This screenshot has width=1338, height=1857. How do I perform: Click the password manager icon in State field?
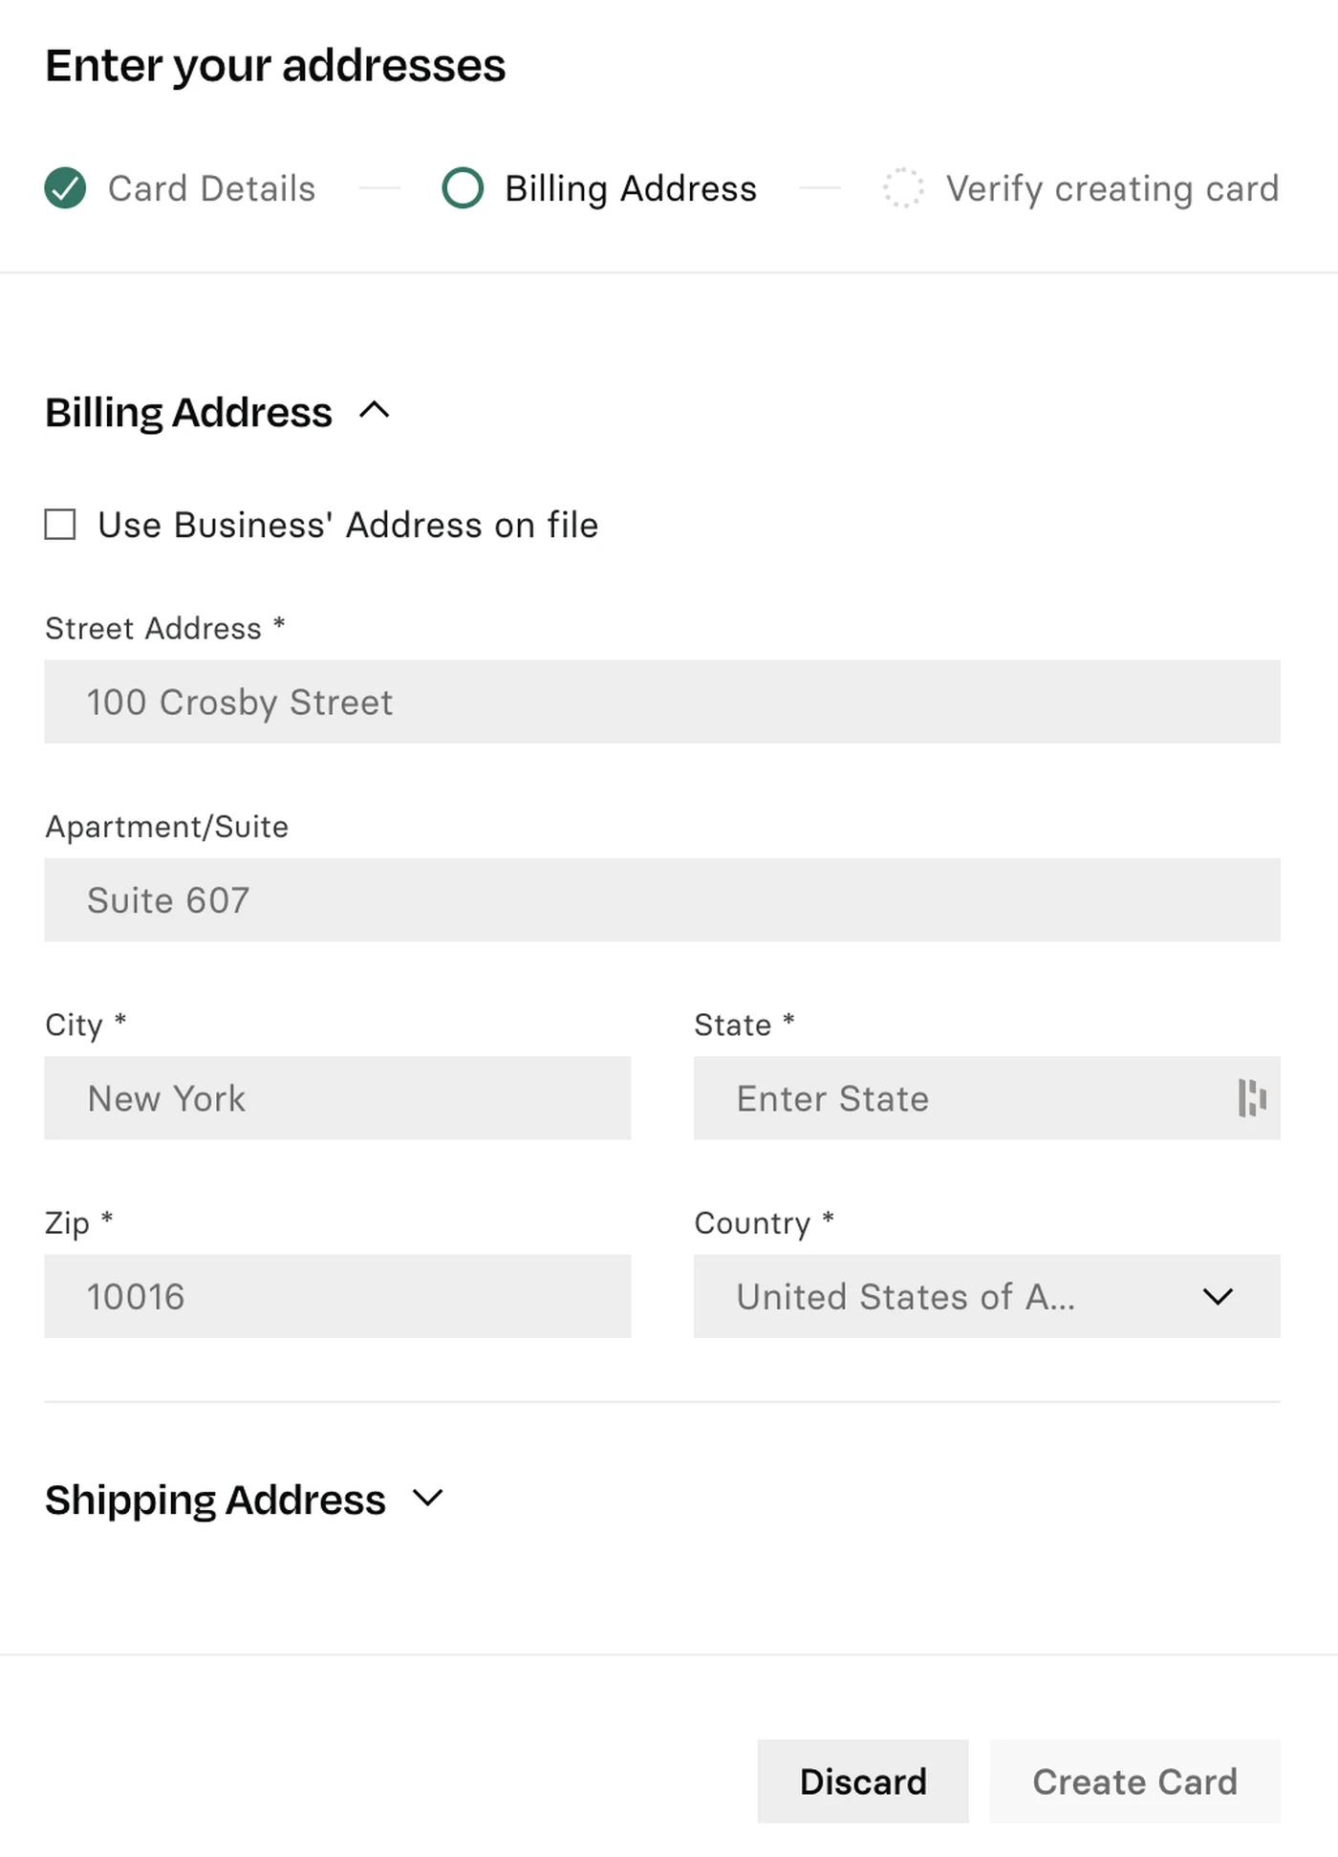tap(1251, 1098)
